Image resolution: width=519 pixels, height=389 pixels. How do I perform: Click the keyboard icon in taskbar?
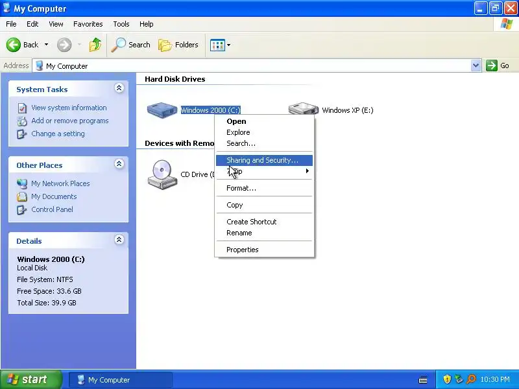[x=423, y=379]
